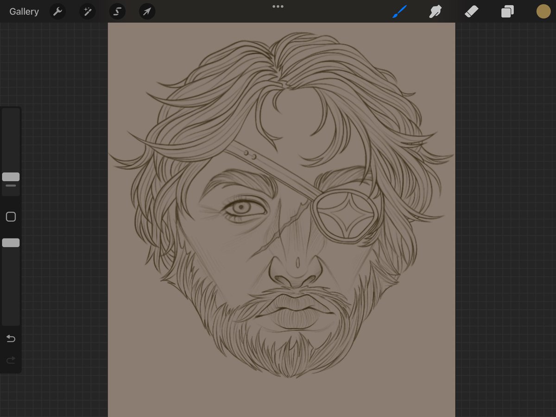Tap the square Modify button in sidebar
The image size is (556, 417).
click(11, 217)
